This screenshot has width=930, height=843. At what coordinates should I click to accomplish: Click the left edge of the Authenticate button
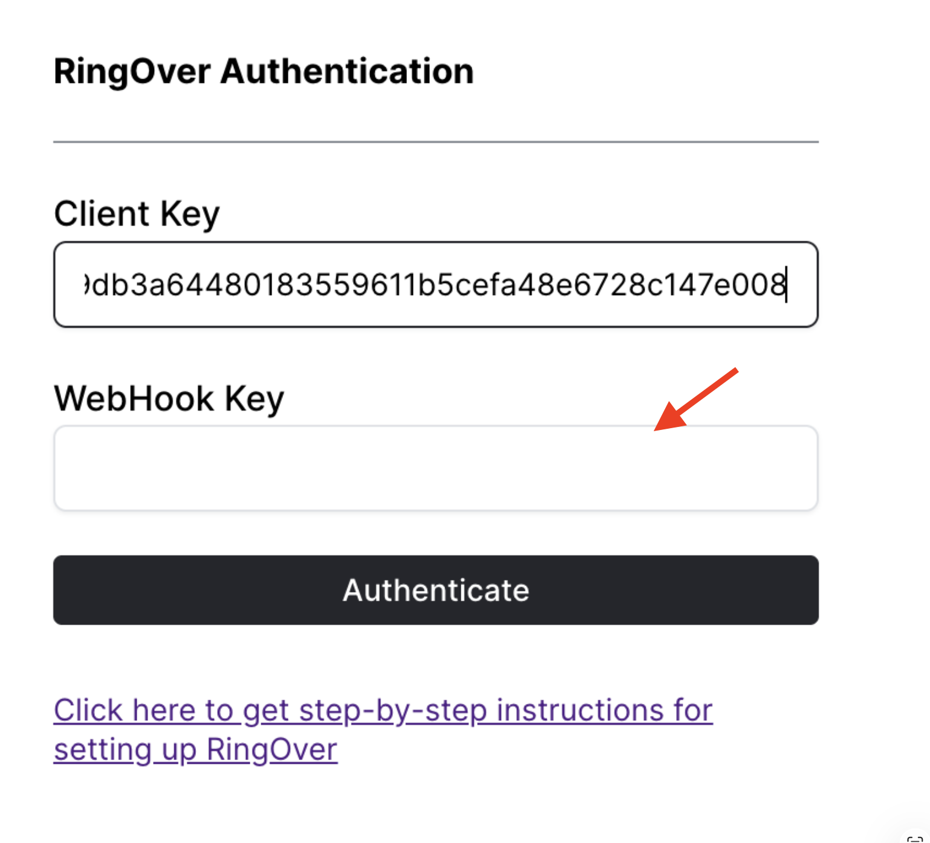(x=67, y=590)
